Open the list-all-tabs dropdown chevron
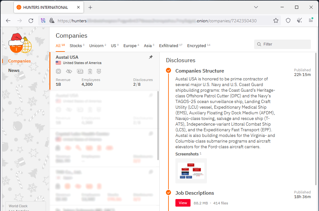Image resolution: width=319 pixels, height=211 pixels. [256, 7]
